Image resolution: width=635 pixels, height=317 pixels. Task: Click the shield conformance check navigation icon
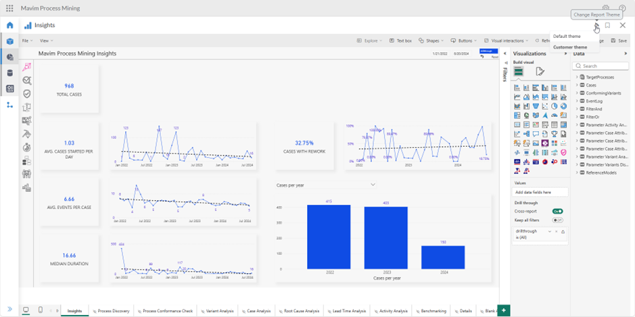27,93
